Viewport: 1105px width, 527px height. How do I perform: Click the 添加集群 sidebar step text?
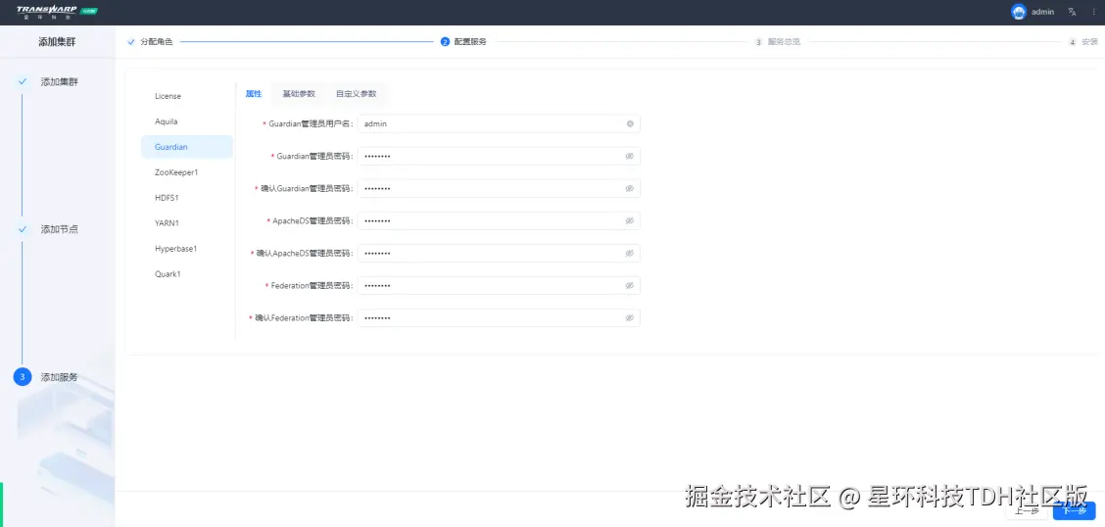coord(59,81)
